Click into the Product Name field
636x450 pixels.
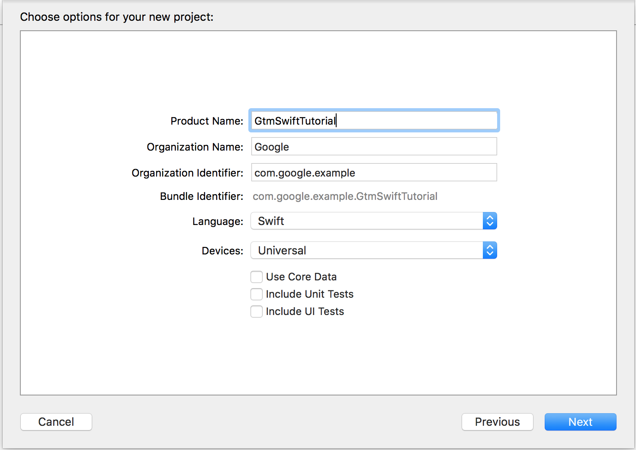pyautogui.click(x=373, y=120)
